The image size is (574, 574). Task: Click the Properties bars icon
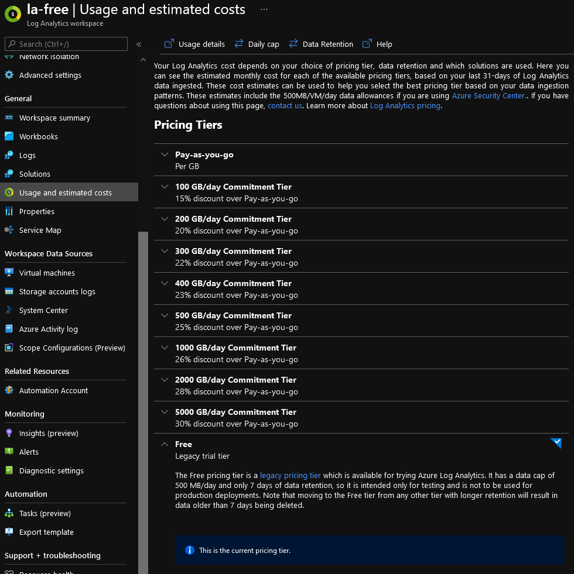click(9, 211)
